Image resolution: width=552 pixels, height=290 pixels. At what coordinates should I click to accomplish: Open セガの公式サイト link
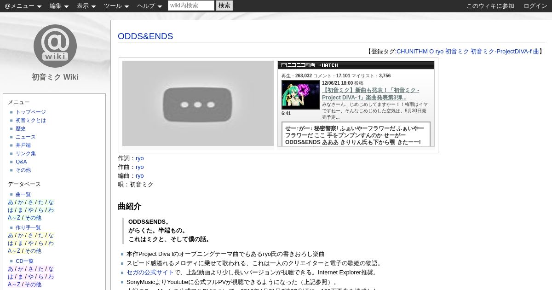point(150,273)
